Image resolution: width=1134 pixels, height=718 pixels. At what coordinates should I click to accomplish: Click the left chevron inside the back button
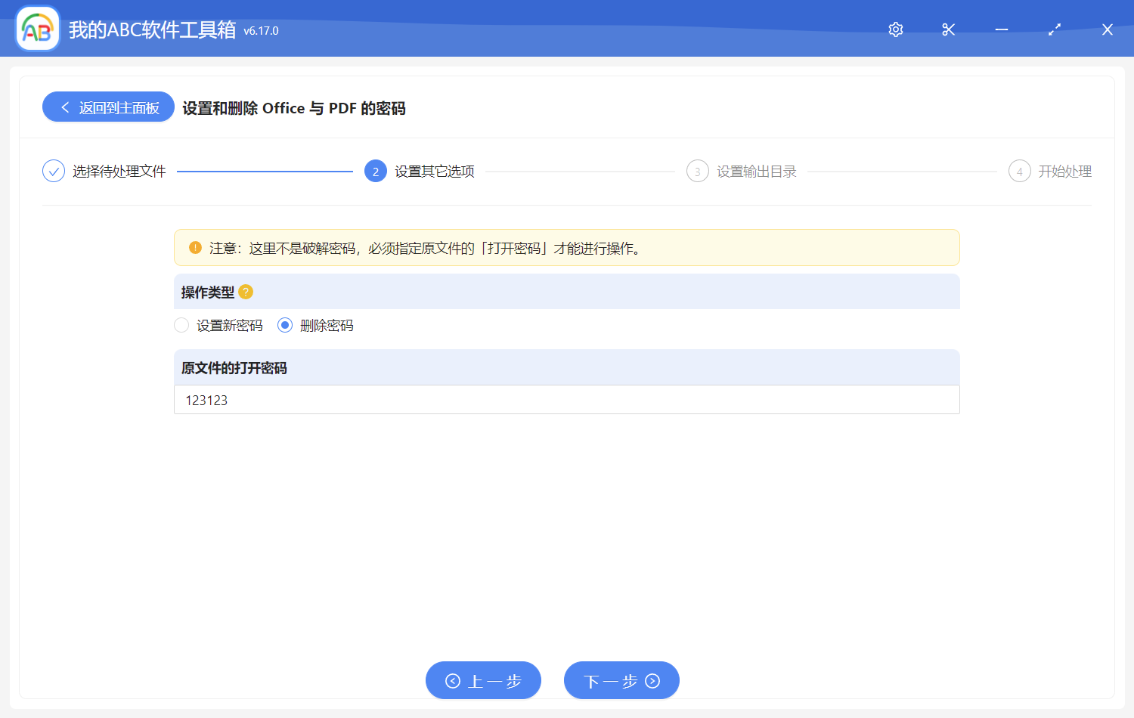tap(64, 107)
